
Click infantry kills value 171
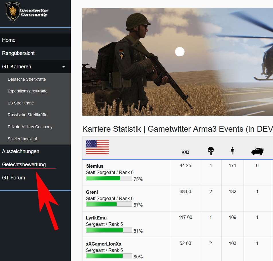[232, 165]
